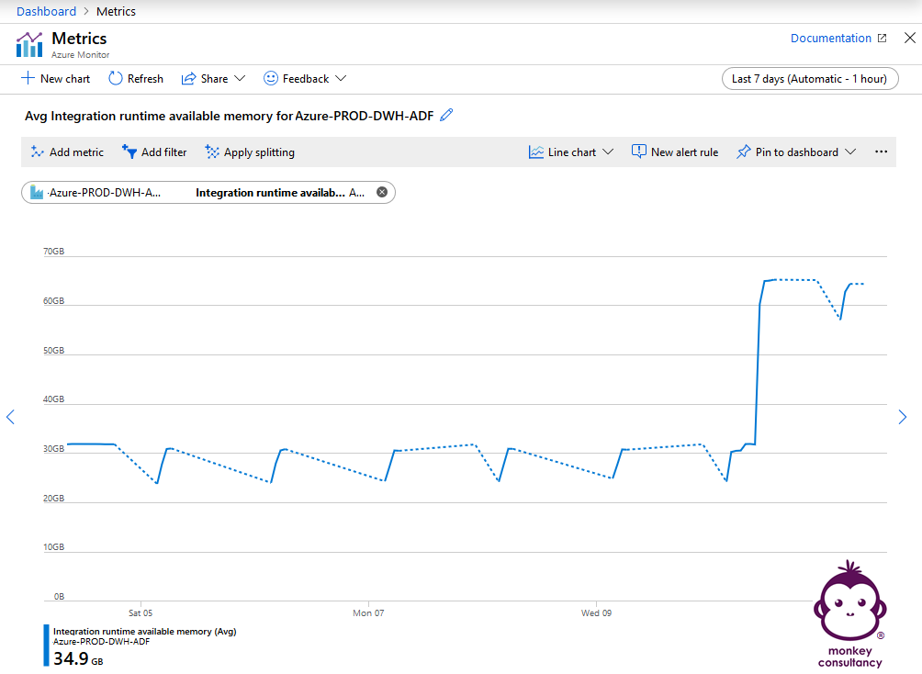The width and height of the screenshot is (922, 674).
Task: Click the Line chart type icon
Action: coord(535,152)
